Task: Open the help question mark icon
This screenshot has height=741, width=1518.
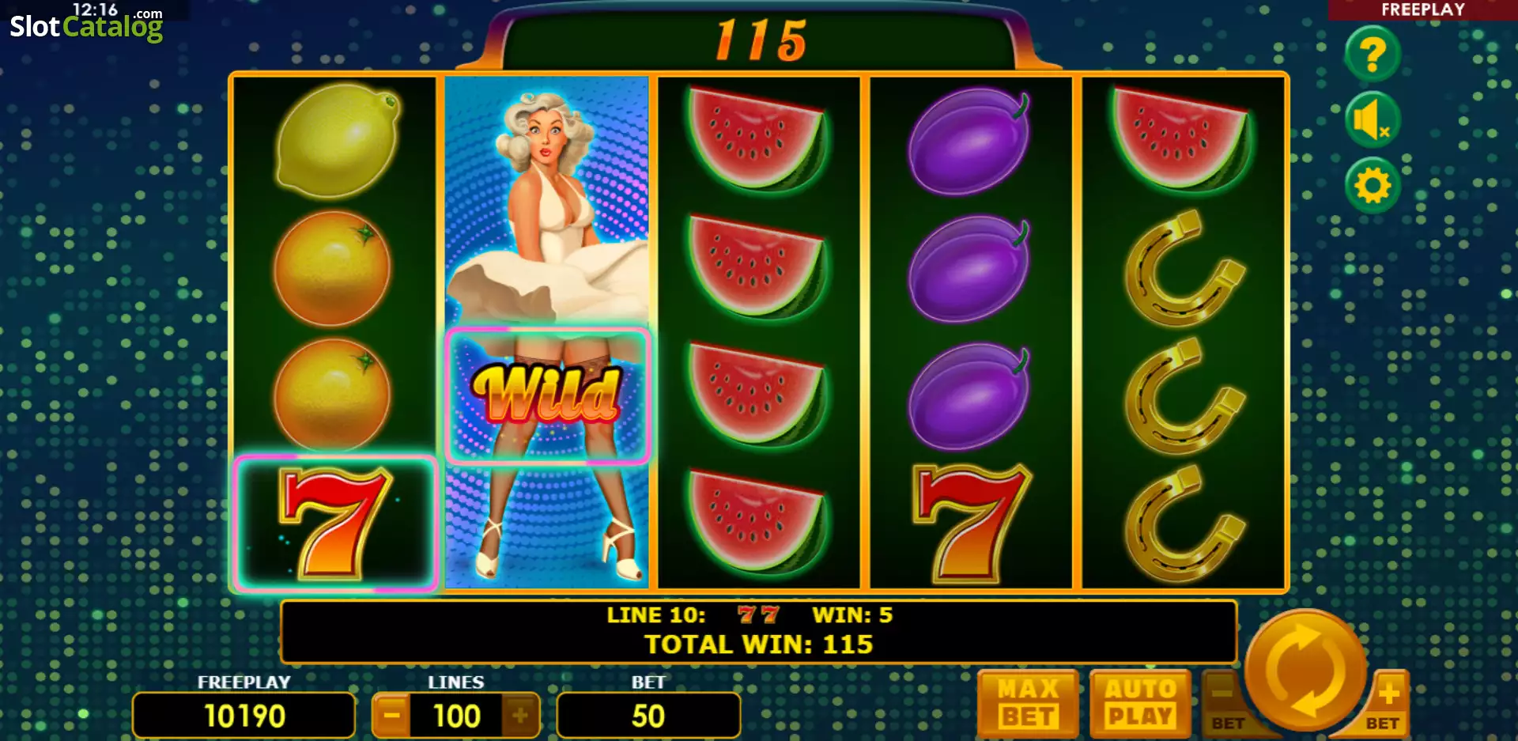Action: click(1373, 55)
